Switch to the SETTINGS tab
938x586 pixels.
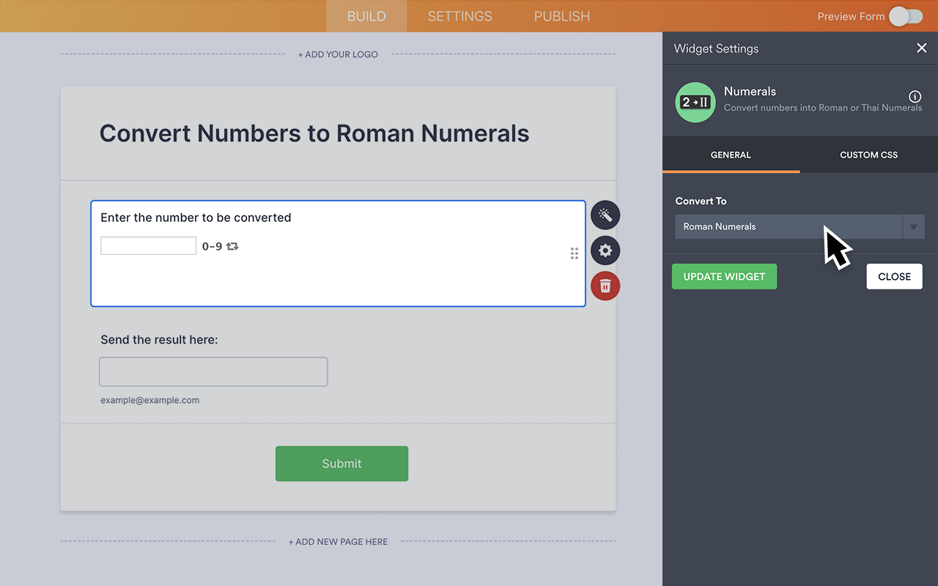point(459,15)
